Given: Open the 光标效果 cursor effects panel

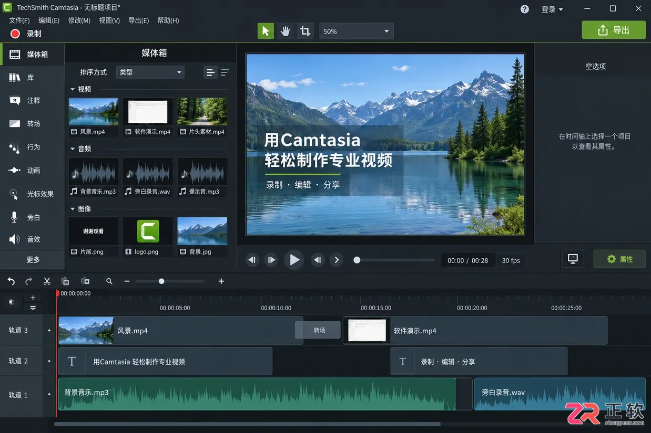Looking at the screenshot, I should coord(32,194).
